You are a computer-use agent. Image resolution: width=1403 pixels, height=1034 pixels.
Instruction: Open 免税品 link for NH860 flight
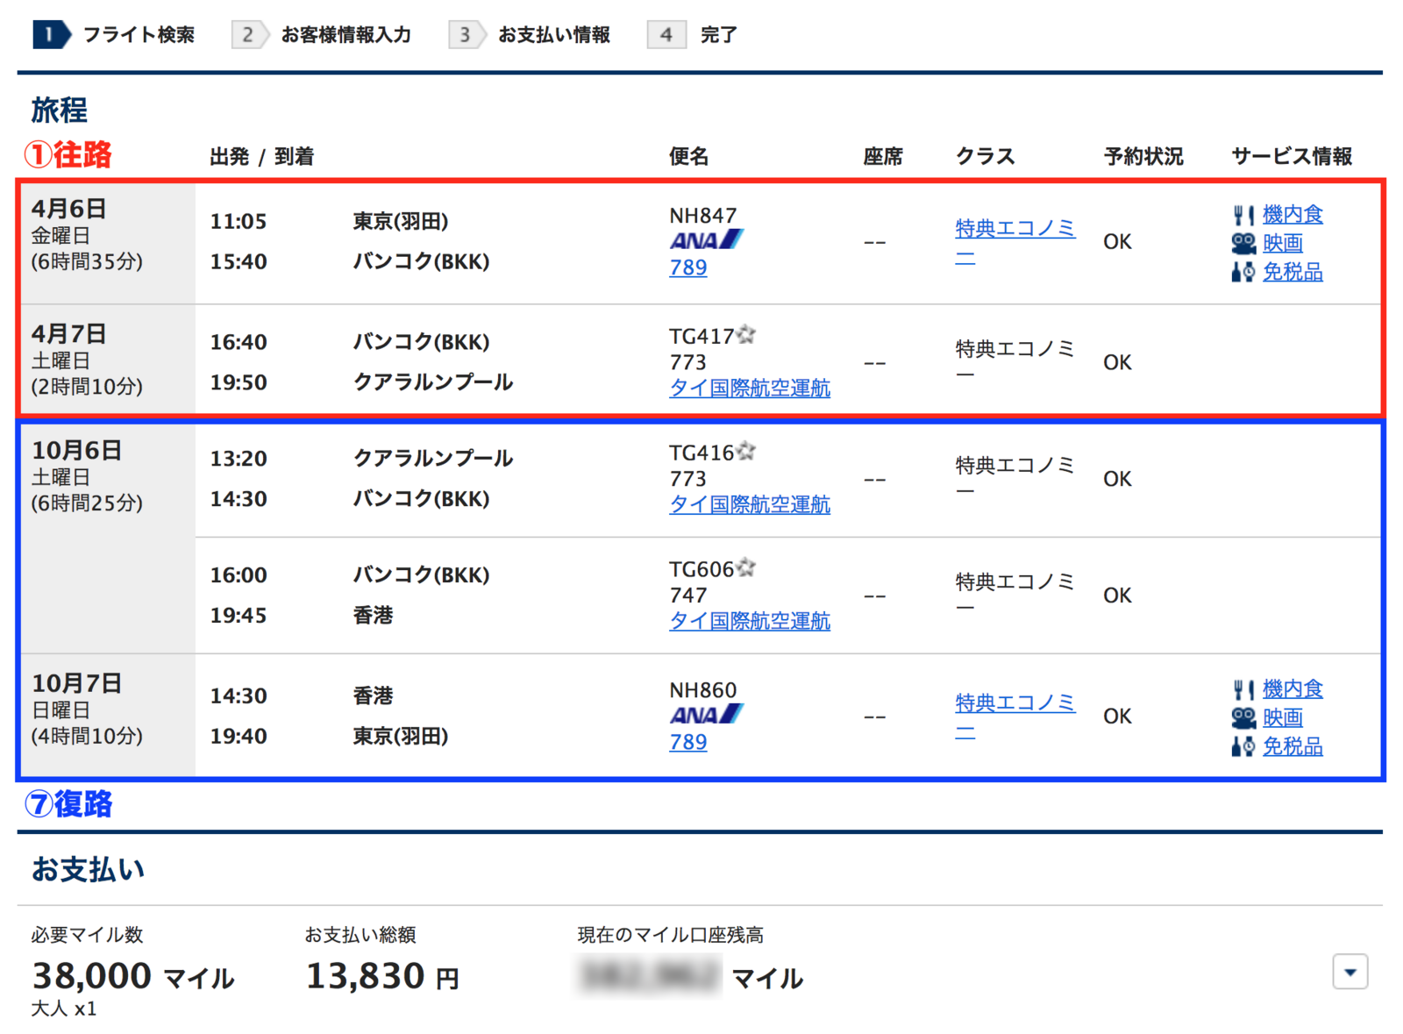(x=1293, y=746)
